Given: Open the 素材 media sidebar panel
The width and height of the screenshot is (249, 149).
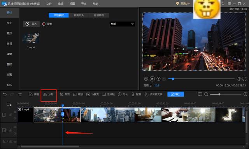Looking at the screenshot, I should [x=9, y=12].
